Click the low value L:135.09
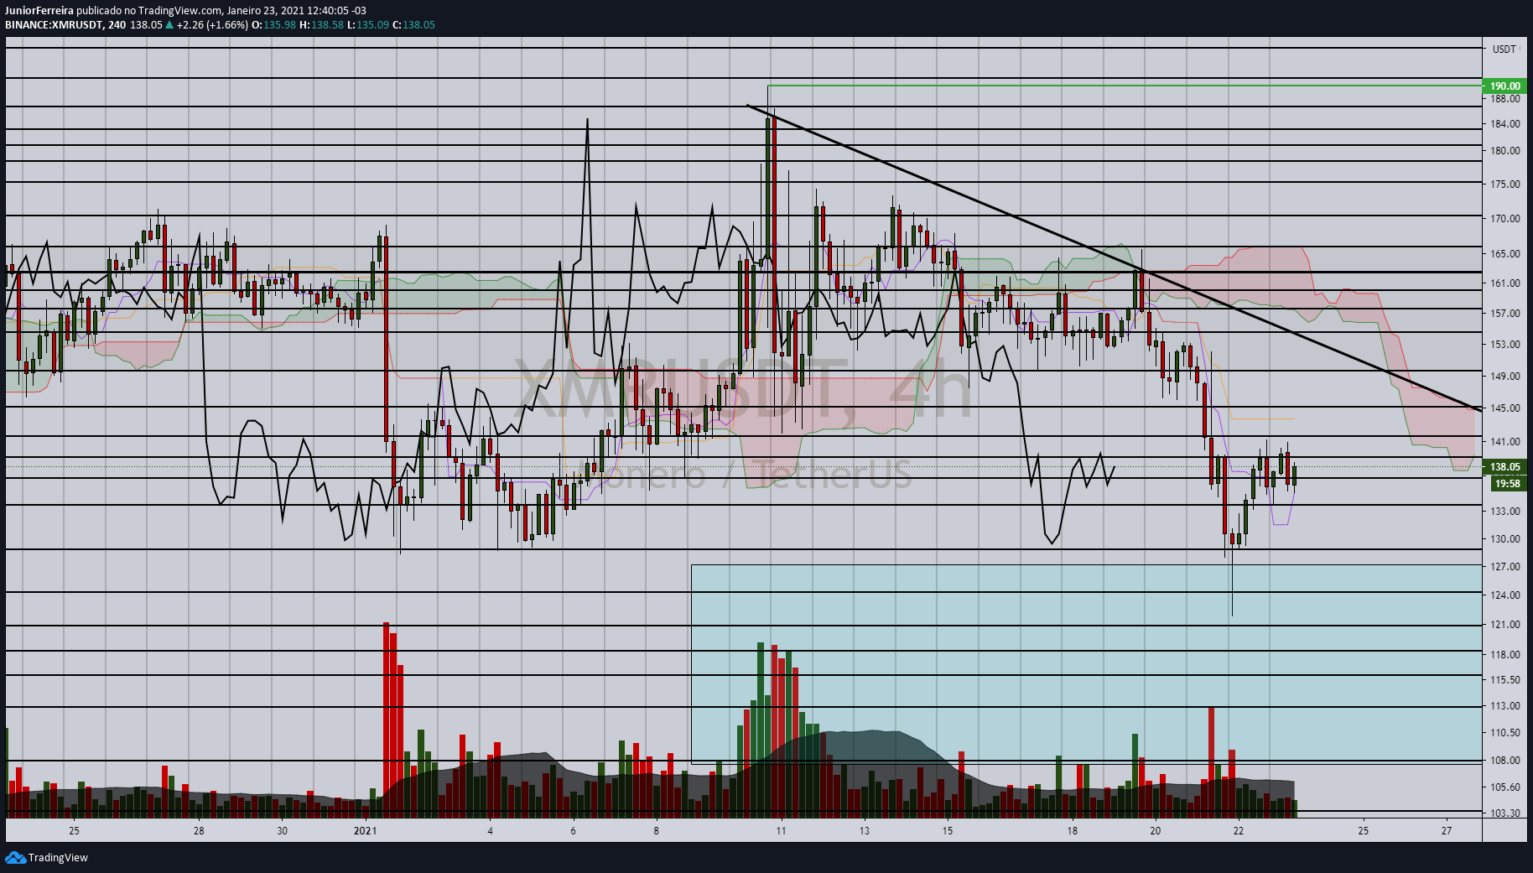The image size is (1533, 873). (368, 24)
